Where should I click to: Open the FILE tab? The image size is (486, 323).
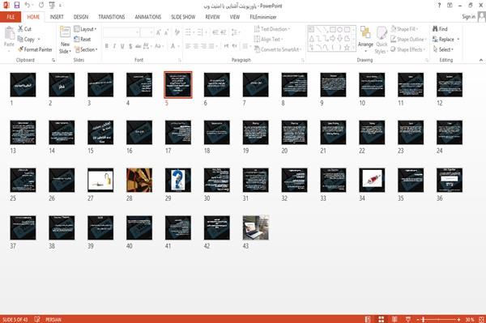[x=11, y=17]
